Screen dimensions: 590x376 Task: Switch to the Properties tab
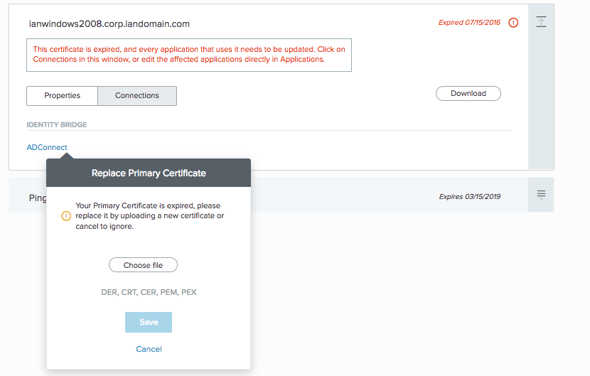coord(62,95)
